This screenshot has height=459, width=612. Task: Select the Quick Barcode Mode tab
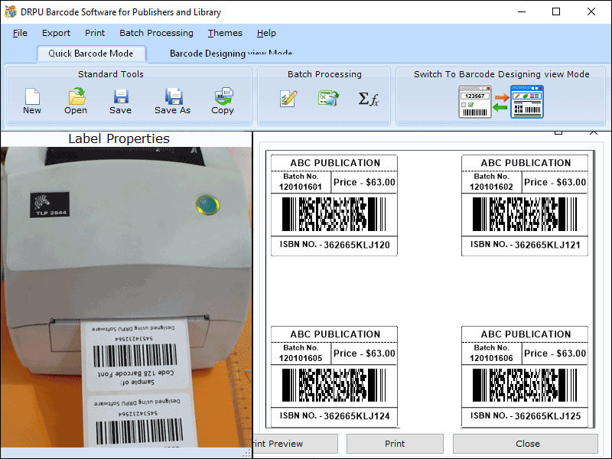(x=91, y=54)
